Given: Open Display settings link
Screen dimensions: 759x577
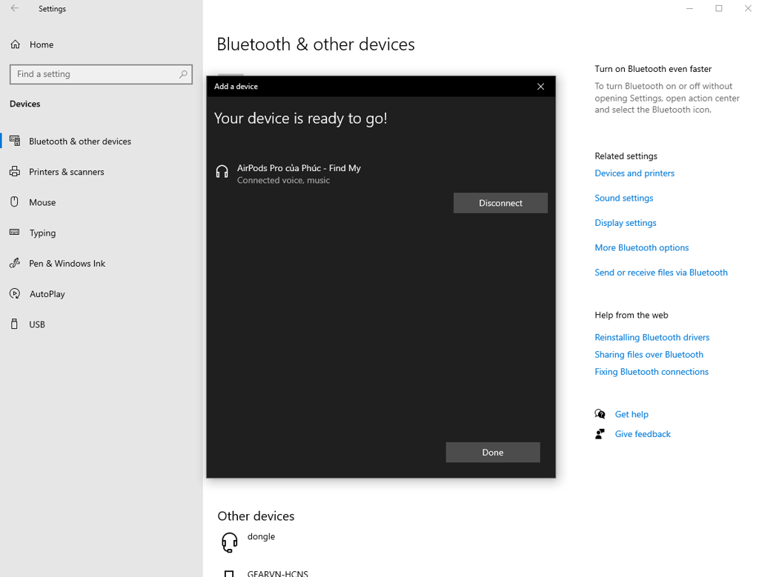Looking at the screenshot, I should (626, 223).
